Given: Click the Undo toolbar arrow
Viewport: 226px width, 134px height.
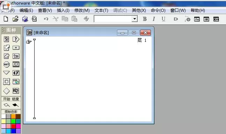Looking at the screenshot, I should click(46, 19).
